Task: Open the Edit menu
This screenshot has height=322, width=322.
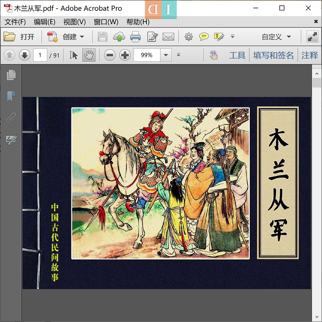Action: click(44, 22)
